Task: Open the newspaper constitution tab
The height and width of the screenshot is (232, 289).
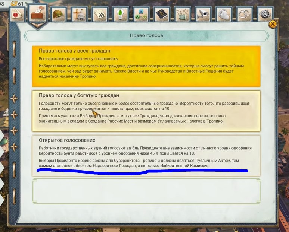Action: (100, 15)
